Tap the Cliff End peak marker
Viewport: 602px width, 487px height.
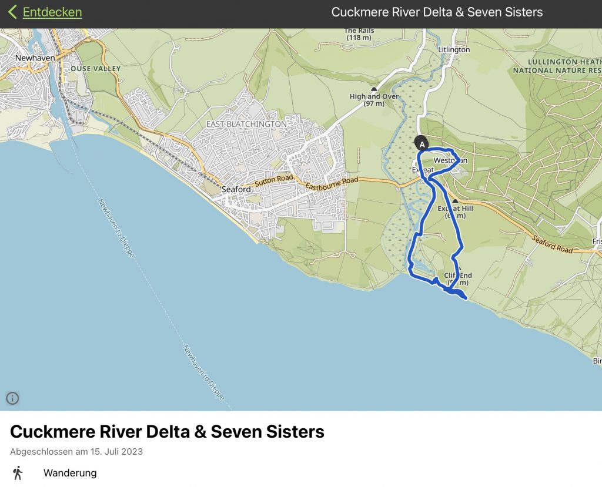[460, 267]
